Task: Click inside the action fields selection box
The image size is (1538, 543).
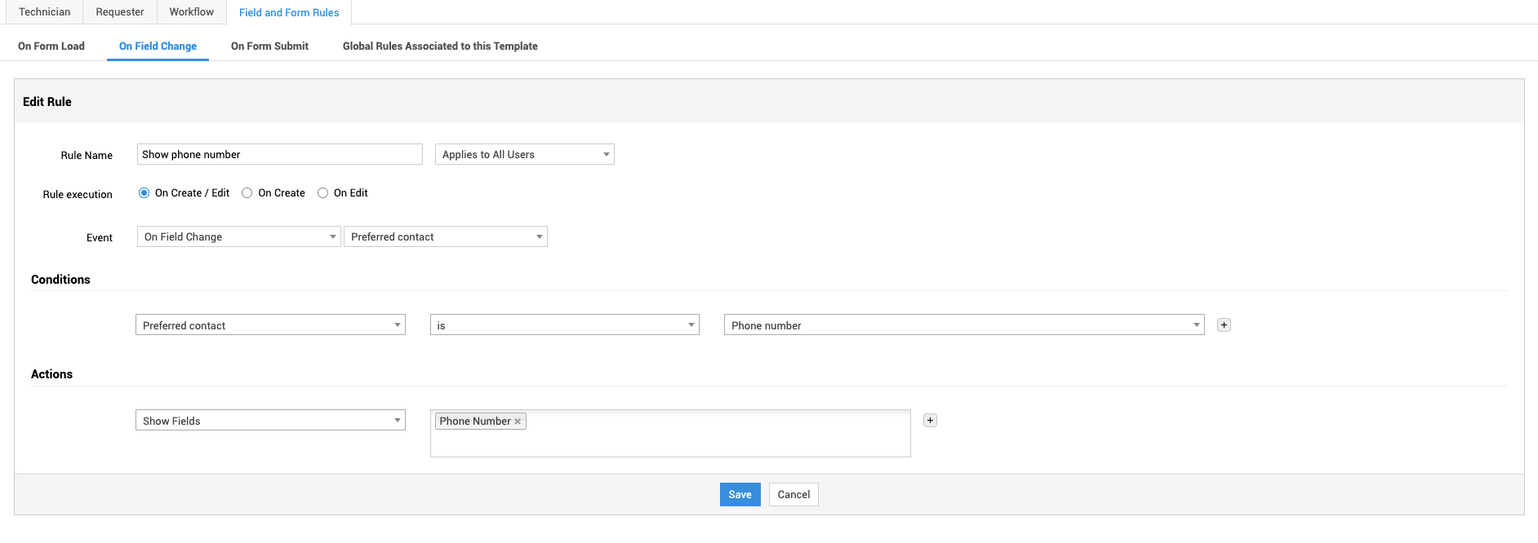Action: click(x=670, y=433)
